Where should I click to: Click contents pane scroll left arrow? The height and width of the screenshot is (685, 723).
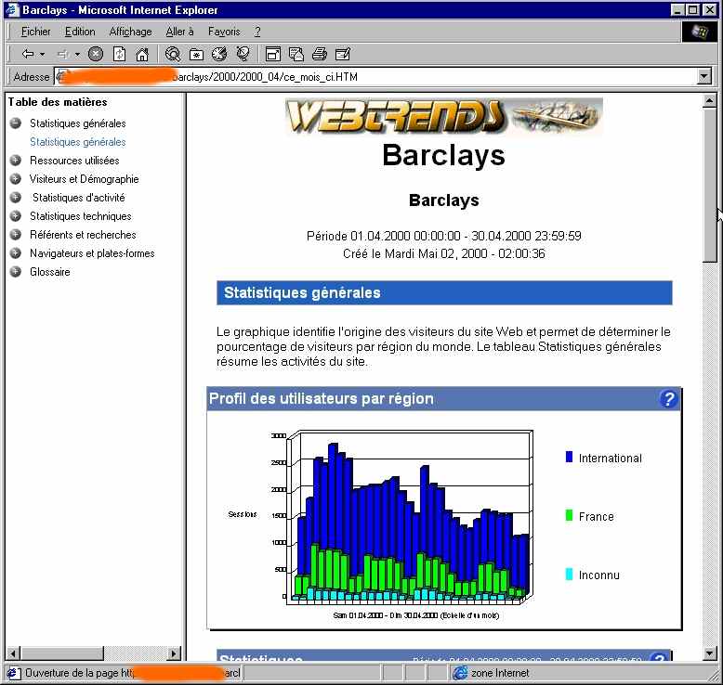click(13, 653)
